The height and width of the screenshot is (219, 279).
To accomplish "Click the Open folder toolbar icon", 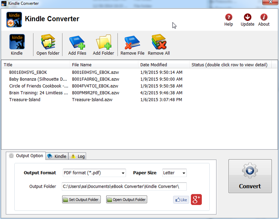I will [48, 42].
